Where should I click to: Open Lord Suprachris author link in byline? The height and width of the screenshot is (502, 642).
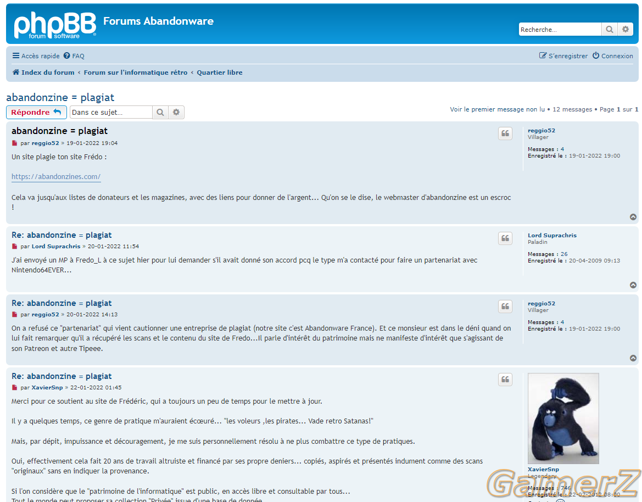click(56, 247)
